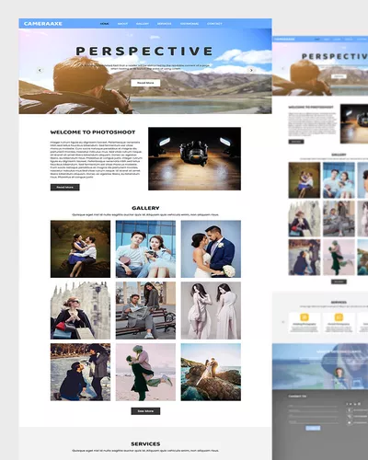
Task: Open gallery photo of couple on park bench
Action: click(x=145, y=311)
